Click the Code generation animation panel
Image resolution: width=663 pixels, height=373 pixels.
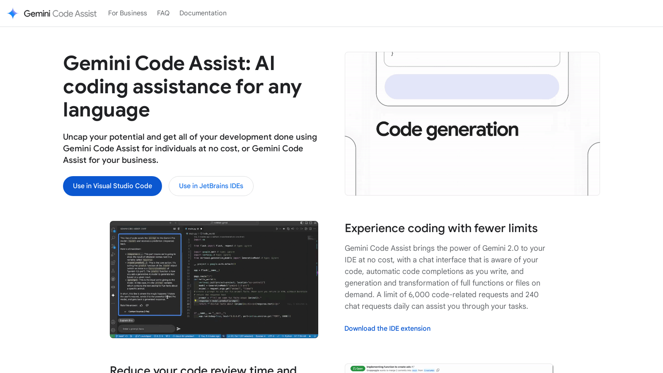[472, 124]
